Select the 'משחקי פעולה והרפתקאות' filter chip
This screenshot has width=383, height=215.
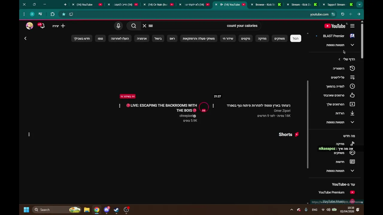pos(199,39)
